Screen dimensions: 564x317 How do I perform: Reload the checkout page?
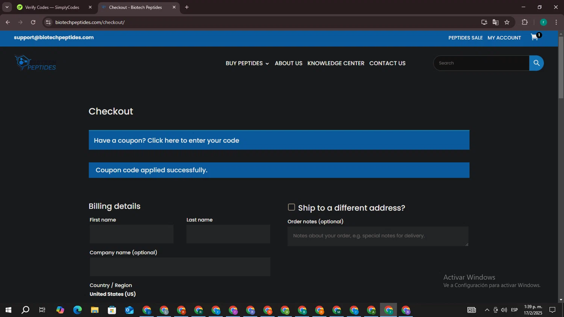(x=33, y=22)
